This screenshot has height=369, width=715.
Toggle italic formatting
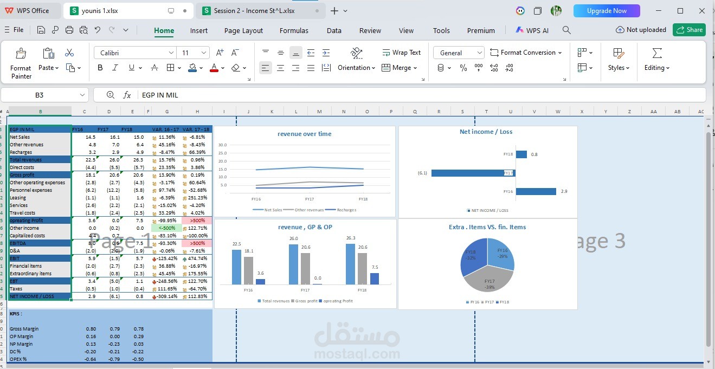(x=115, y=68)
